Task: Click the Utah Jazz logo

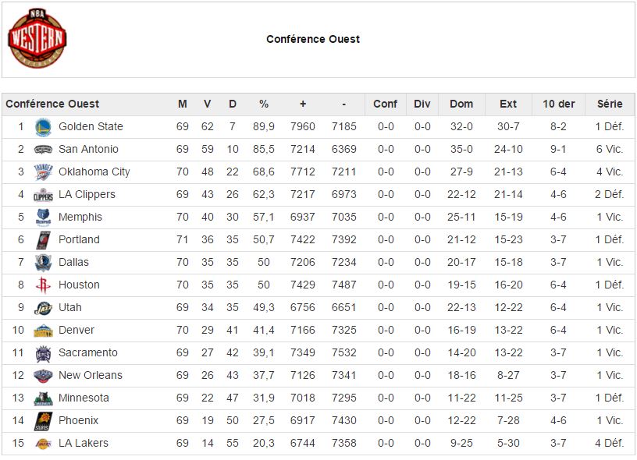Action: (x=43, y=308)
